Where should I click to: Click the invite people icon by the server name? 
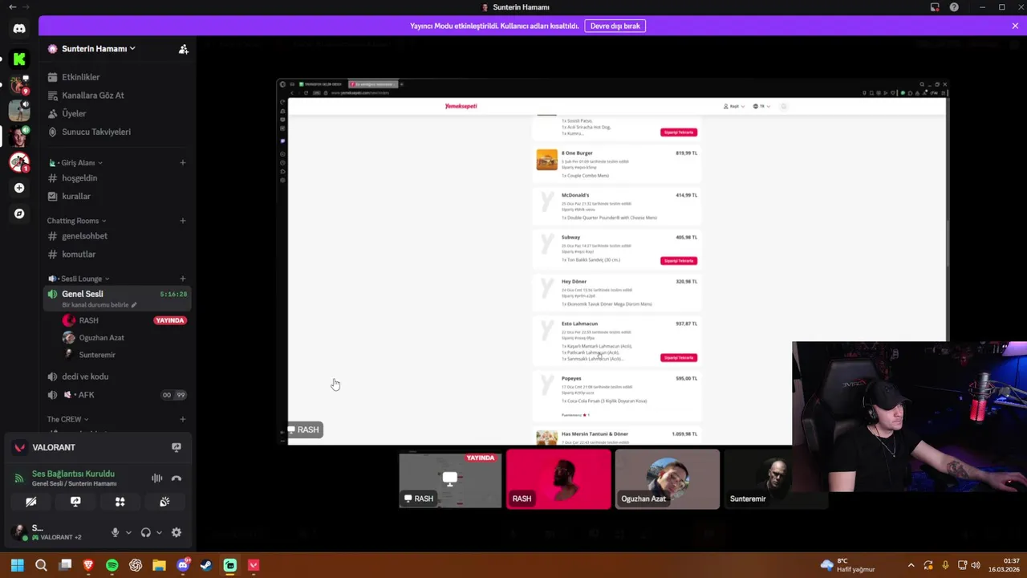[x=183, y=49]
